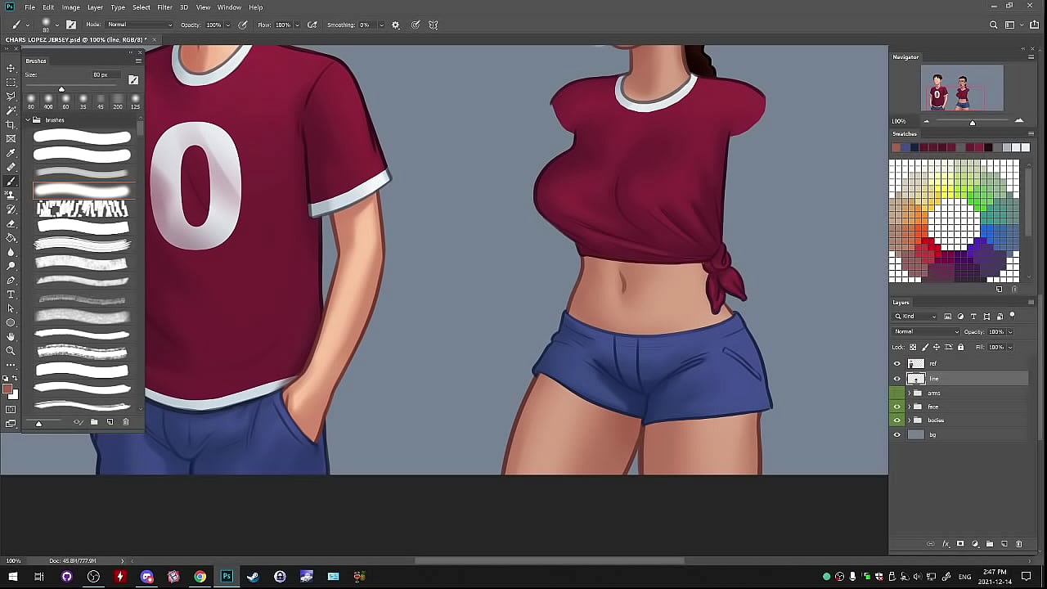Screen dimensions: 1047x589
Task: Select the Move tool
Action: (x=11, y=68)
